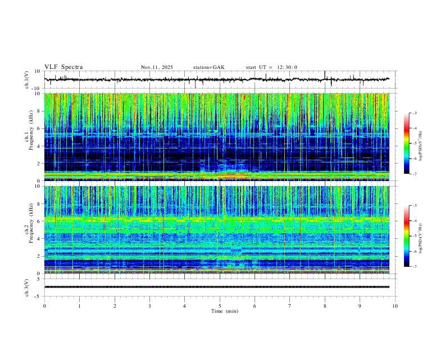Screen dimensions: 445x343
Task: Click the time axis tick label 8
Action: click(325, 306)
